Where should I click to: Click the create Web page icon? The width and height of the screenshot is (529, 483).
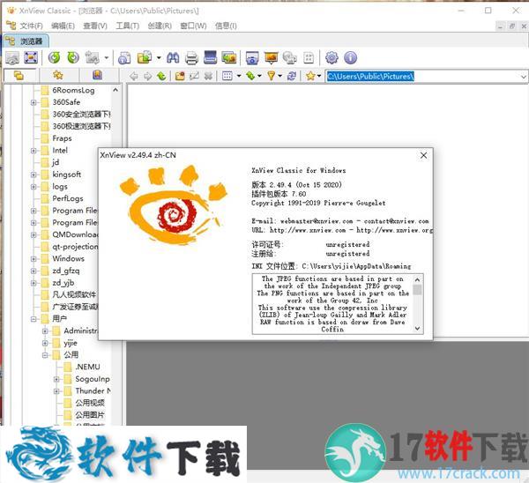pyautogui.click(x=289, y=57)
